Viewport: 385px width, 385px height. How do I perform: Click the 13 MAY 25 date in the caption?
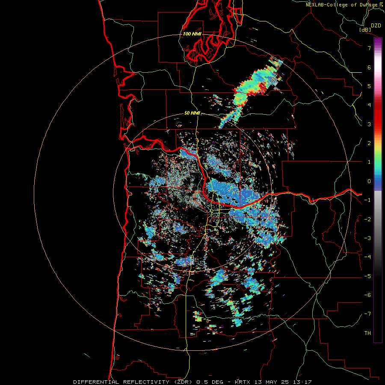[x=272, y=382]
